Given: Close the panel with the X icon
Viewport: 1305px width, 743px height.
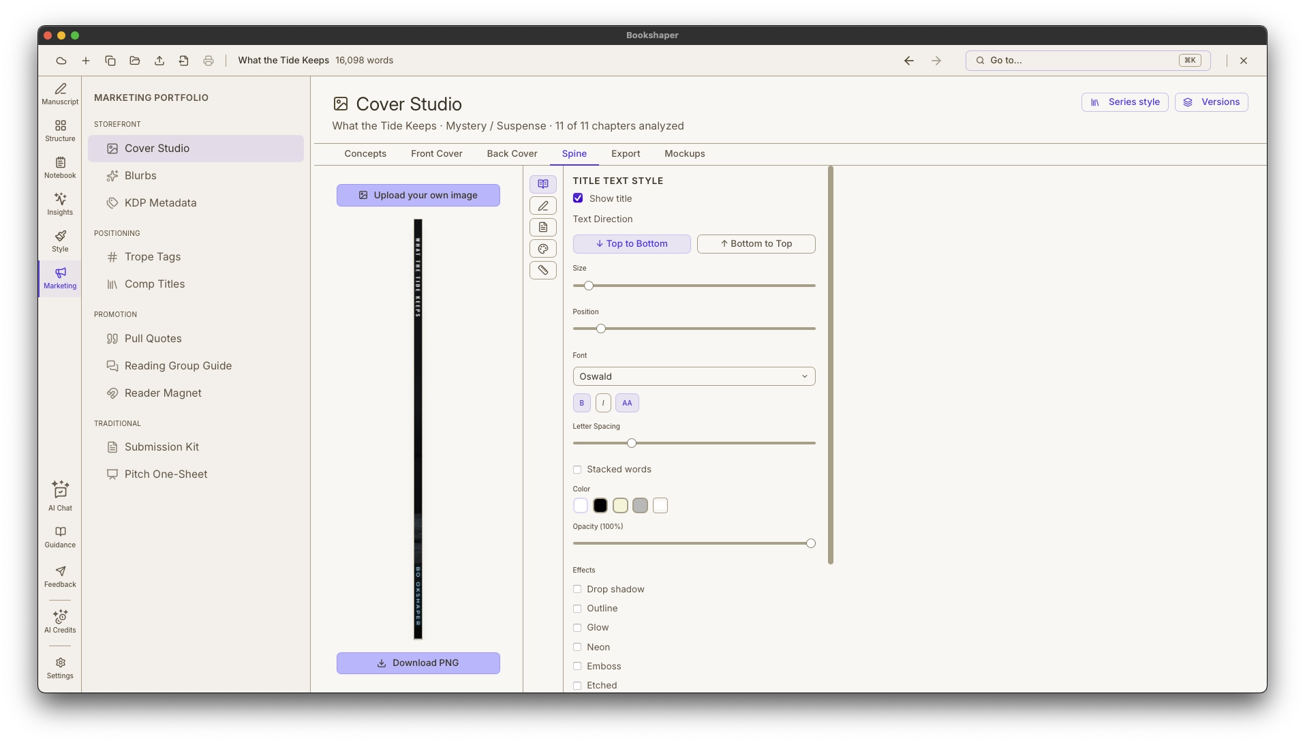Looking at the screenshot, I should point(1244,61).
